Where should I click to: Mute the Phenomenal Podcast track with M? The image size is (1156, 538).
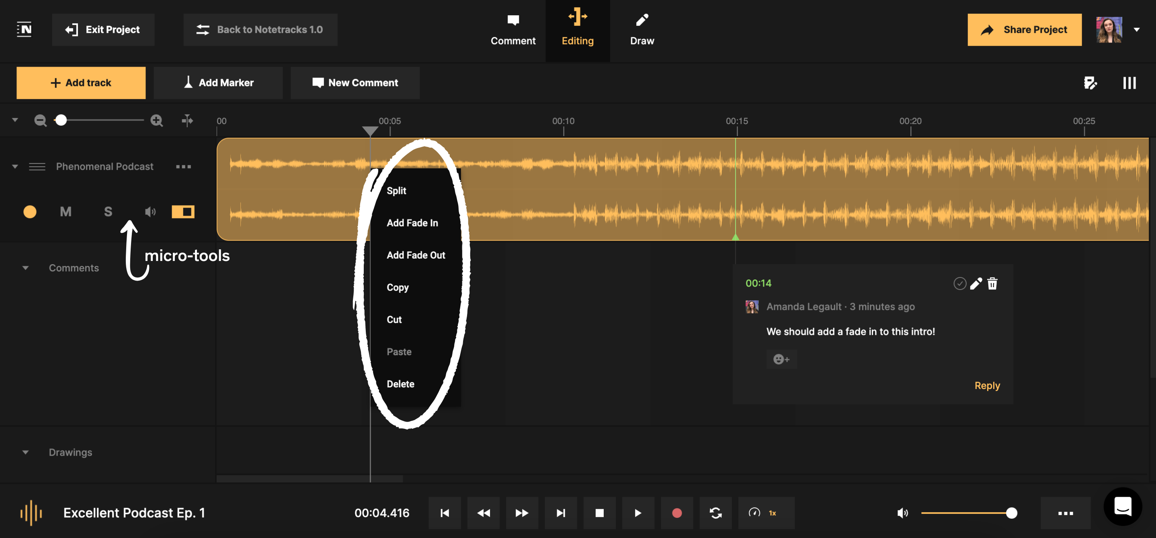[66, 212]
